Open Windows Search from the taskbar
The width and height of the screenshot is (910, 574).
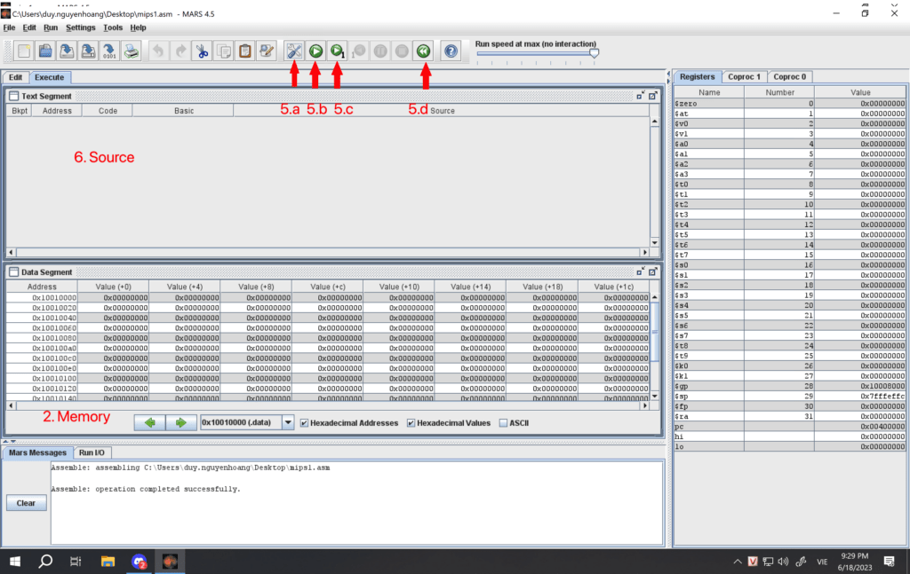click(45, 562)
